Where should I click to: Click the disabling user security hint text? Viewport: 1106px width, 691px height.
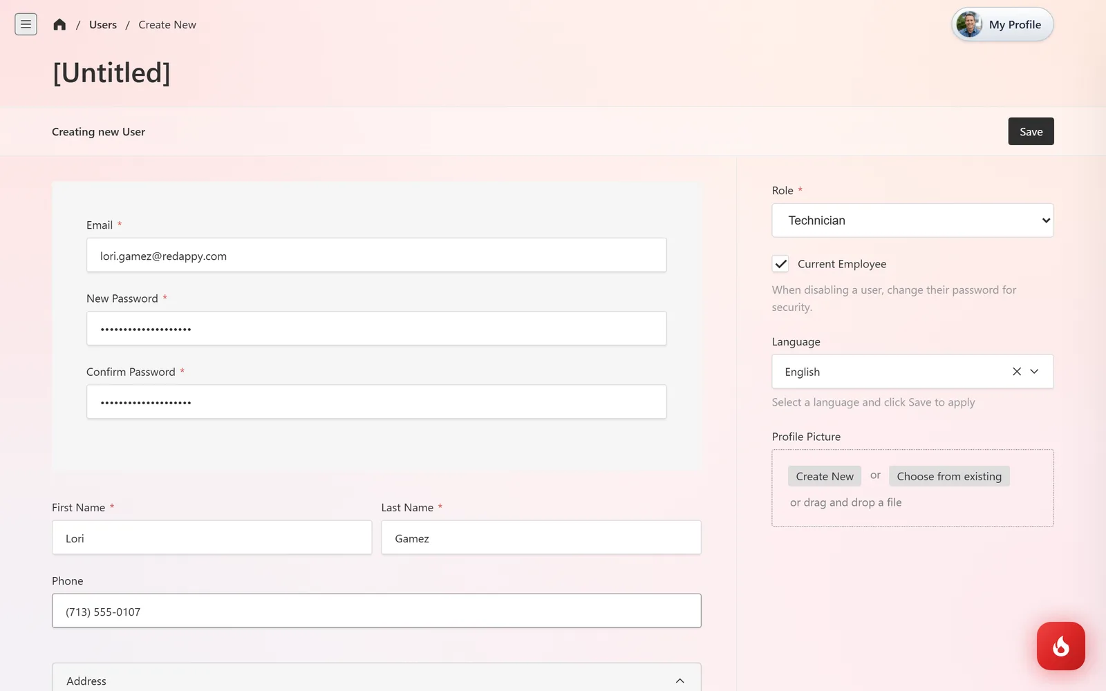click(894, 299)
